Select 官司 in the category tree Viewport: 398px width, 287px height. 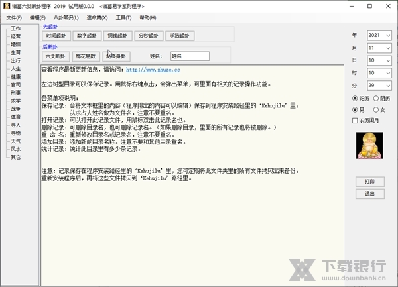click(x=16, y=85)
